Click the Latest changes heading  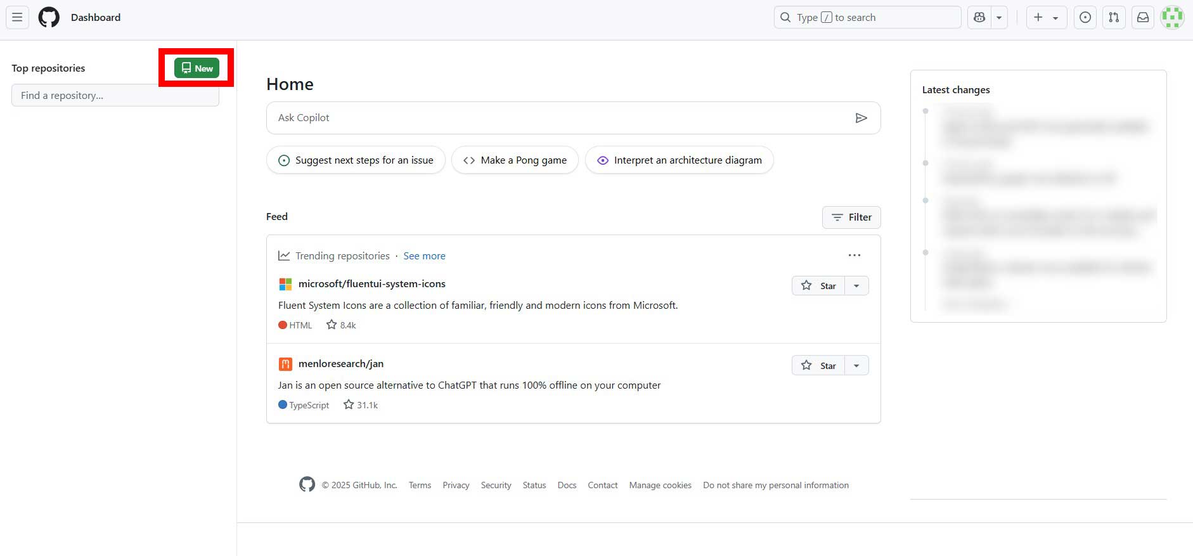coord(956,89)
